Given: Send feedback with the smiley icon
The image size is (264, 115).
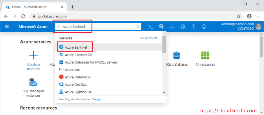Looking at the screenshot, I should coord(204,27).
